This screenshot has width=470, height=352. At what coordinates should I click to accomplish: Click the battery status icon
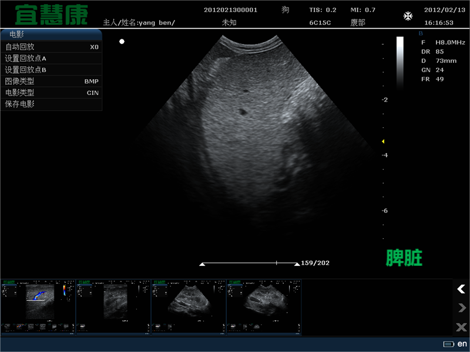[x=449, y=344]
